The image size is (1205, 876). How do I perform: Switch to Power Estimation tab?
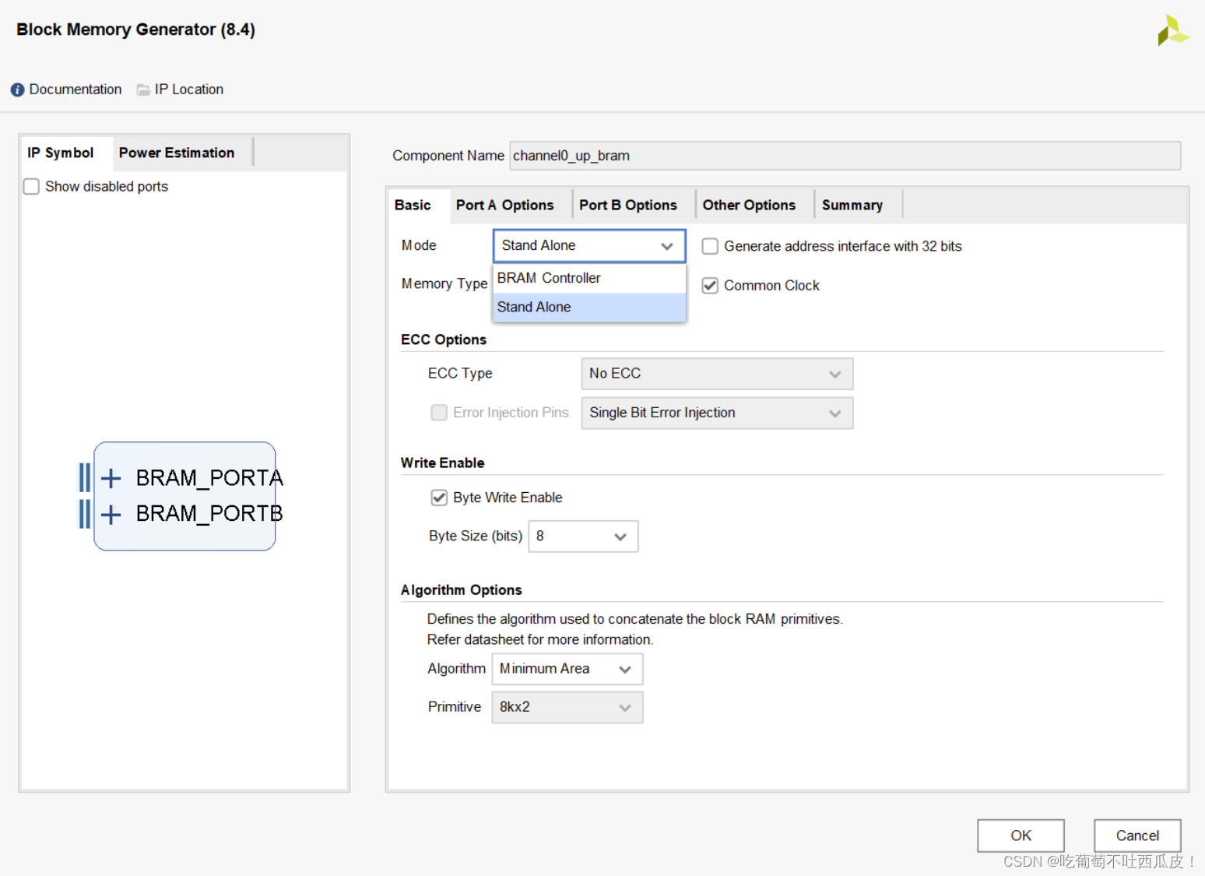click(177, 153)
